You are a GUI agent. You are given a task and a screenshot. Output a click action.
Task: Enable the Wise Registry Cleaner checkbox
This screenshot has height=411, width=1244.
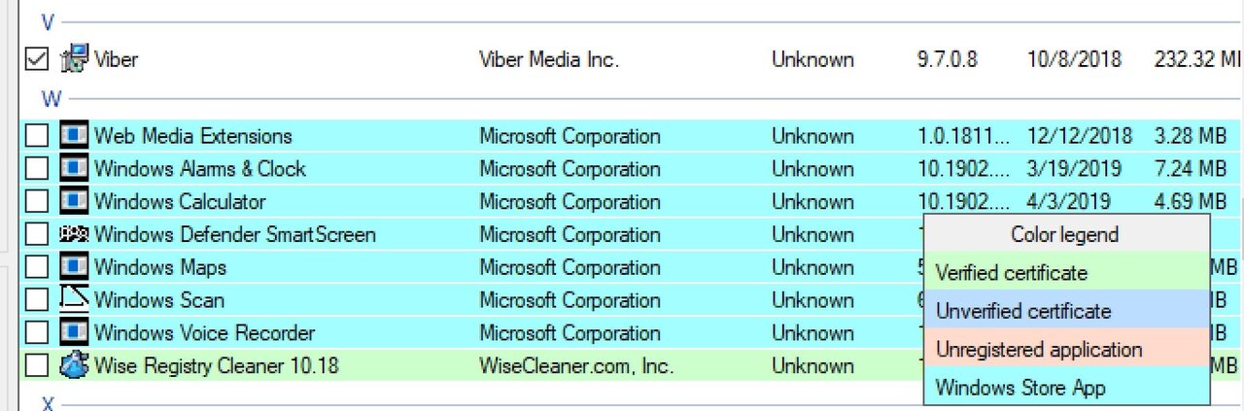coord(36,366)
